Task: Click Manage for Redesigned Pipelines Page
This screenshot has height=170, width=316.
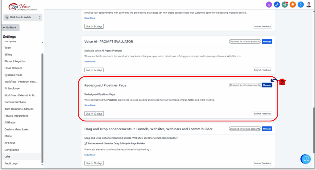Action: tap(267, 85)
